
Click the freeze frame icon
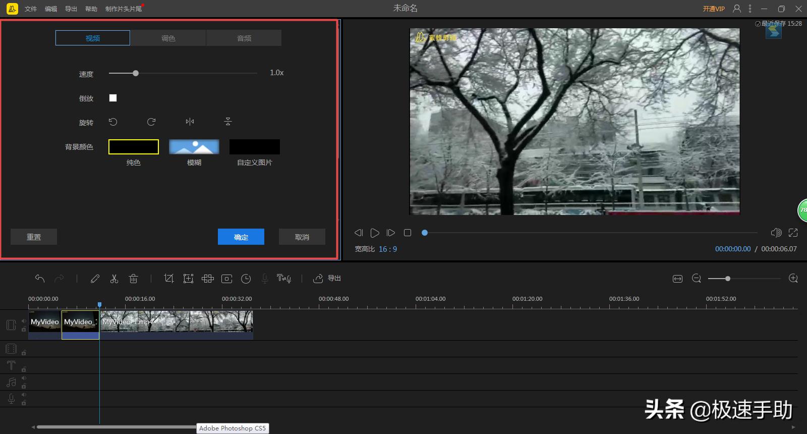tap(227, 279)
